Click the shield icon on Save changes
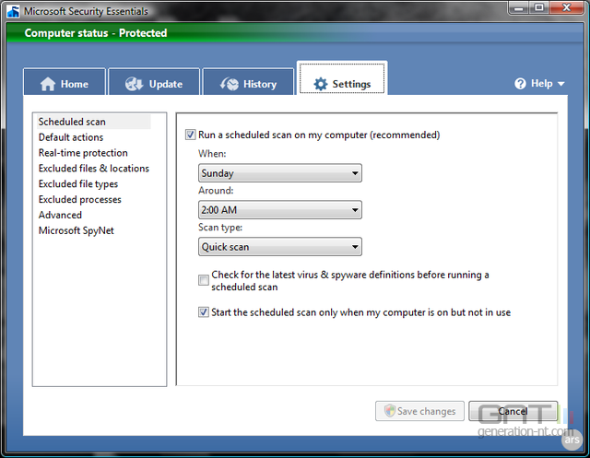The image size is (590, 458). (390, 411)
